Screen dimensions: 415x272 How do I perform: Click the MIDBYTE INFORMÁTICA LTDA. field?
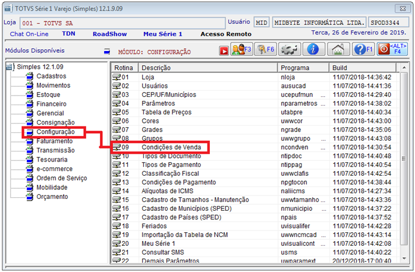319,23
